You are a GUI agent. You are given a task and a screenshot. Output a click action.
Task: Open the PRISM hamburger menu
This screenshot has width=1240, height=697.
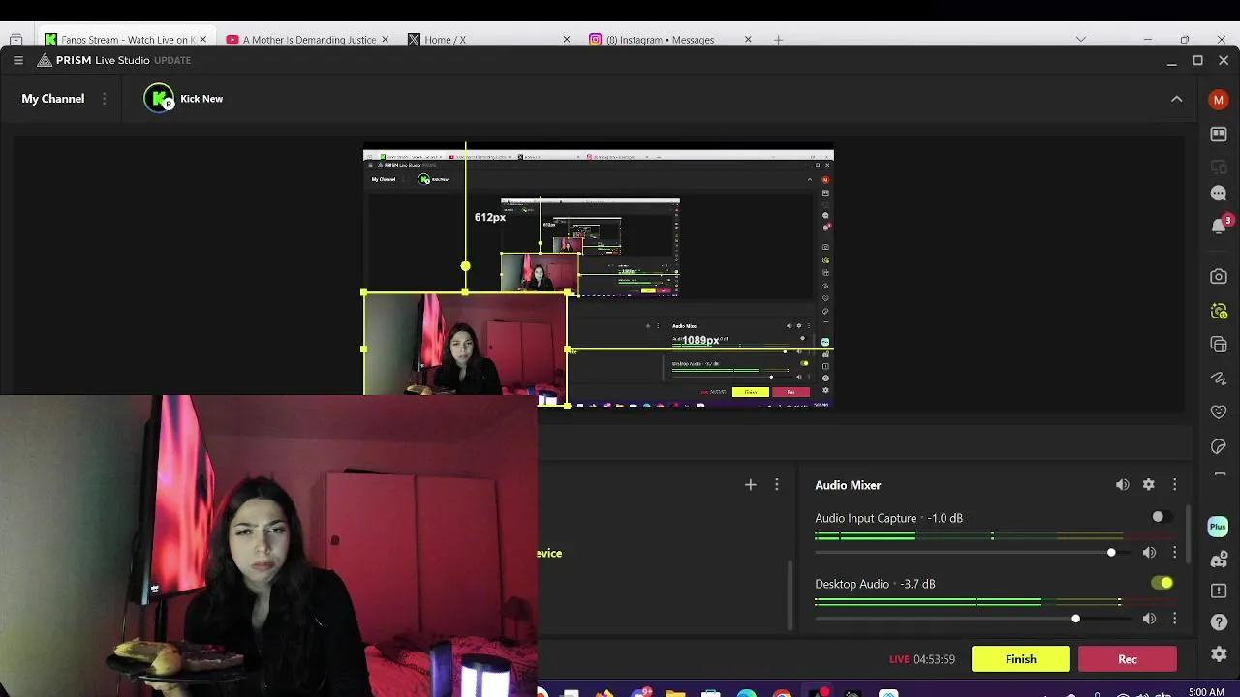[18, 60]
